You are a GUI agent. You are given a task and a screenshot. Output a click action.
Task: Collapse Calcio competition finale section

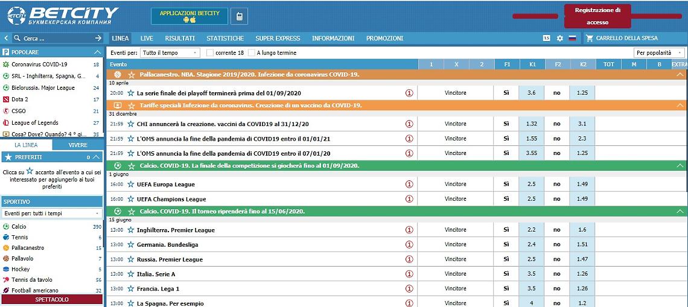pos(681,166)
